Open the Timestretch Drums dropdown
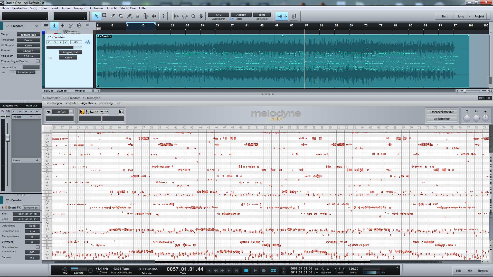This screenshot has width=493, height=277. (x=29, y=40)
